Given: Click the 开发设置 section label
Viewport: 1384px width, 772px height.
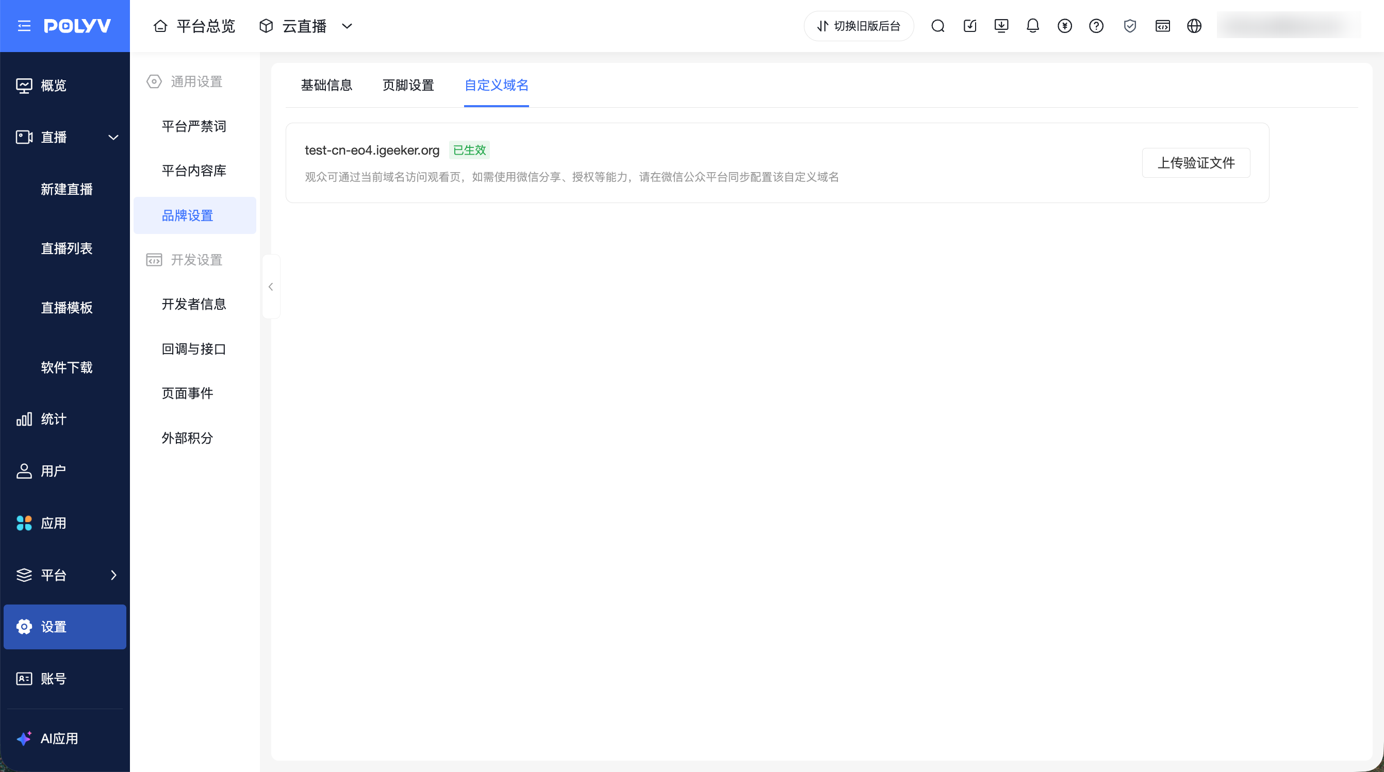Looking at the screenshot, I should click(x=196, y=260).
